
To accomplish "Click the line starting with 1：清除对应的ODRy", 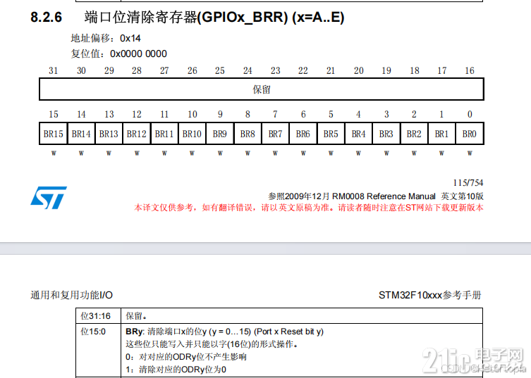I will pyautogui.click(x=176, y=370).
